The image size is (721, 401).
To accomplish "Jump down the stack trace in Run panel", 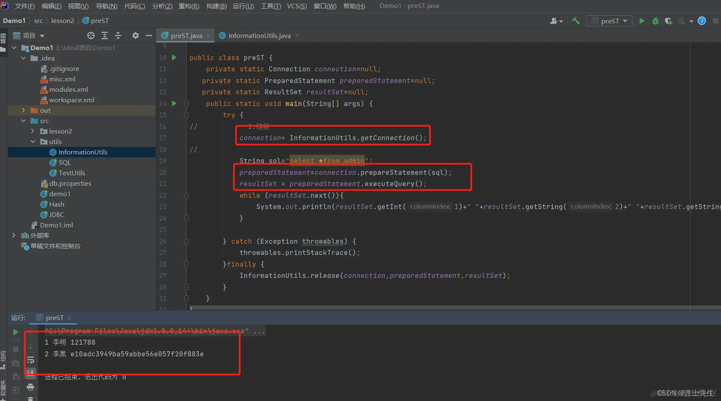I will tap(30, 346).
